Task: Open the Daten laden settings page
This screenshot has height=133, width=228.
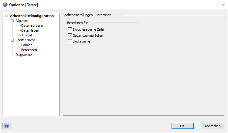Action: (x=30, y=30)
